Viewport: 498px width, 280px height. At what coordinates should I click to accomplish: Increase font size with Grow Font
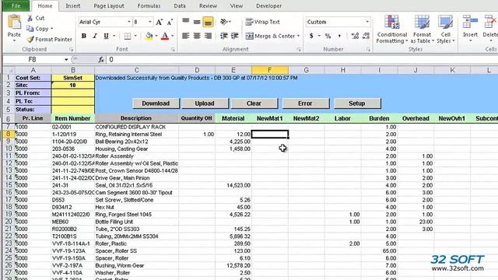(x=159, y=22)
